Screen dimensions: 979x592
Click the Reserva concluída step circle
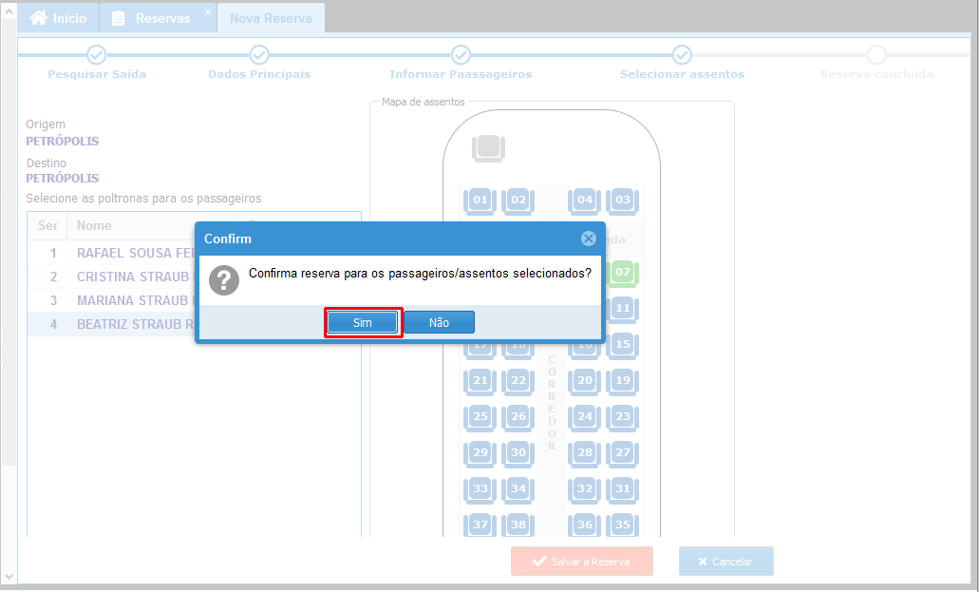click(x=876, y=55)
